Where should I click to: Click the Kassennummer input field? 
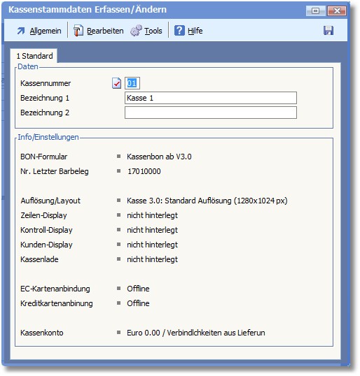pos(132,83)
